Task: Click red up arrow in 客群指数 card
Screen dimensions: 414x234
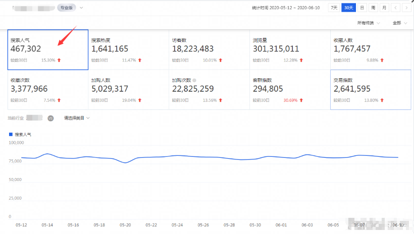Action: pyautogui.click(x=301, y=100)
